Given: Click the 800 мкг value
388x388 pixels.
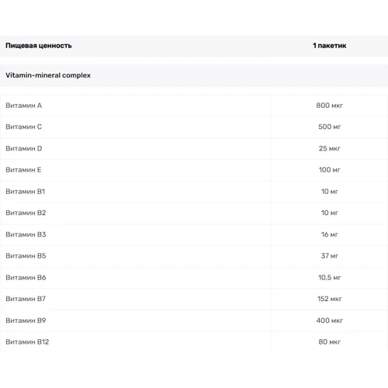Looking at the screenshot, I should click(x=329, y=106).
